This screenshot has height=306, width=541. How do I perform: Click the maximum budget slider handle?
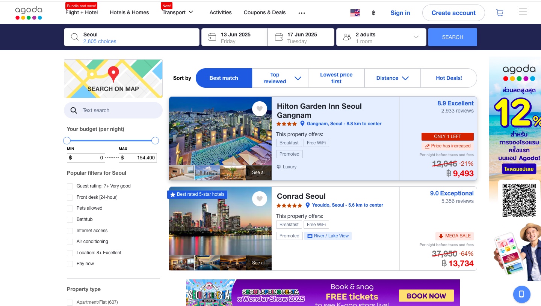pyautogui.click(x=155, y=141)
